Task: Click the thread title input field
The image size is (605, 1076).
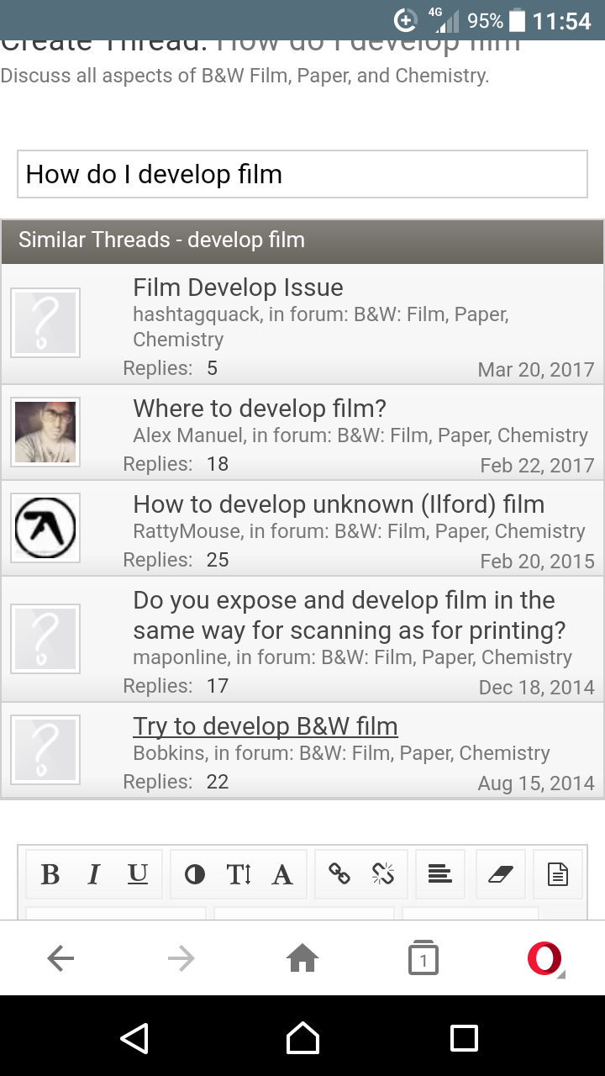Action: pos(302,174)
